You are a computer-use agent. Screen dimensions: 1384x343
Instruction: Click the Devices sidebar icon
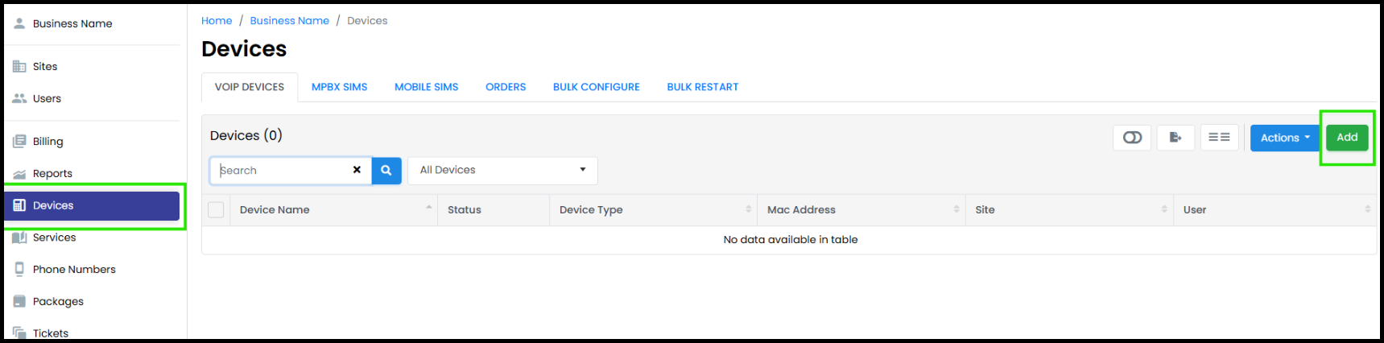coord(19,205)
